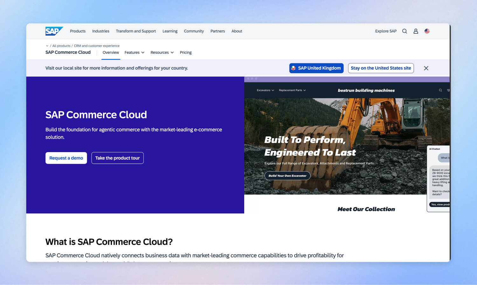This screenshot has height=285, width=477.
Task: Click the SAP logo
Action: click(x=54, y=31)
